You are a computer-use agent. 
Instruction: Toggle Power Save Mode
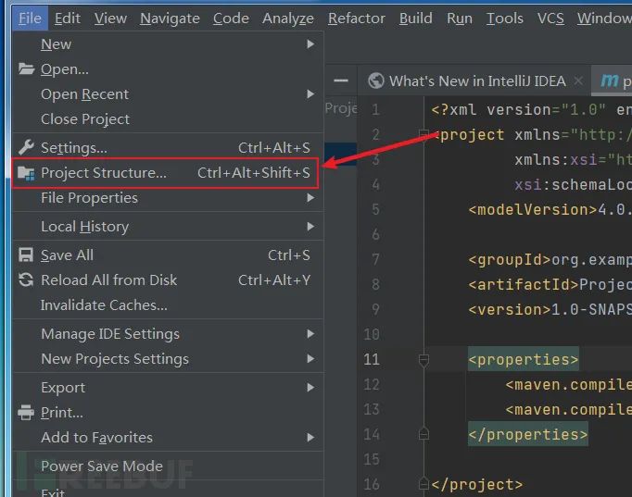point(168,466)
